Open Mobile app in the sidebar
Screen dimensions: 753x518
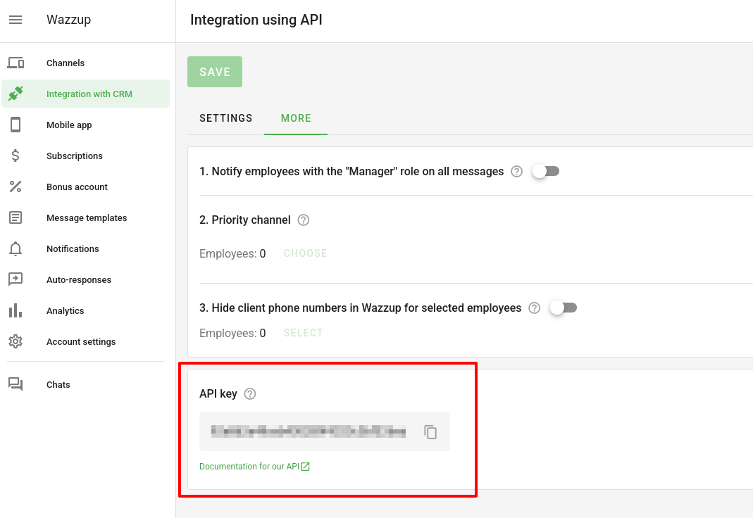(85, 125)
